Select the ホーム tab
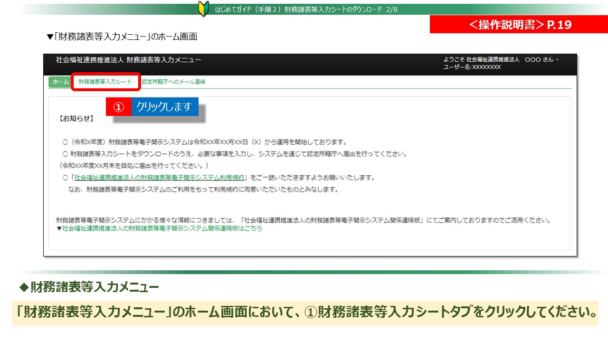608x342 pixels. tap(60, 82)
